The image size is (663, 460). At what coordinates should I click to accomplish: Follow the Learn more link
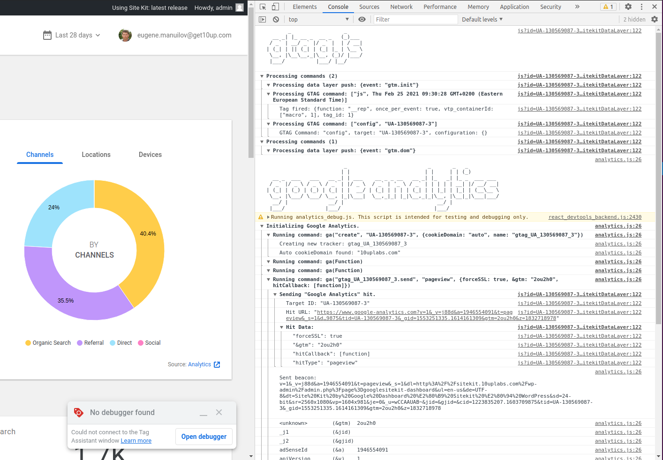(136, 441)
